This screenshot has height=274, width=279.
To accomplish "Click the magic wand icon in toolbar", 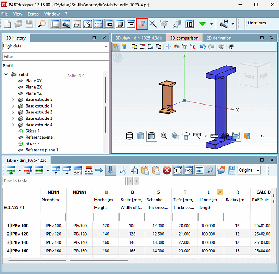I will (x=153, y=24).
